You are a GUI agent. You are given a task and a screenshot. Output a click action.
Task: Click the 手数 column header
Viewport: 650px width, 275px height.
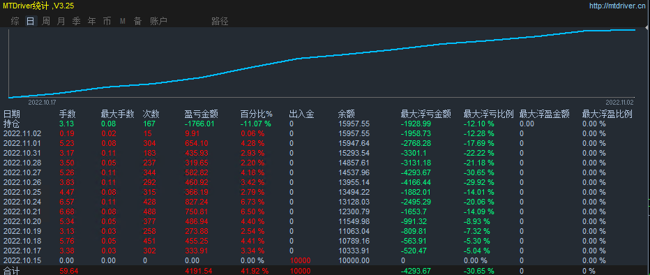pos(68,114)
